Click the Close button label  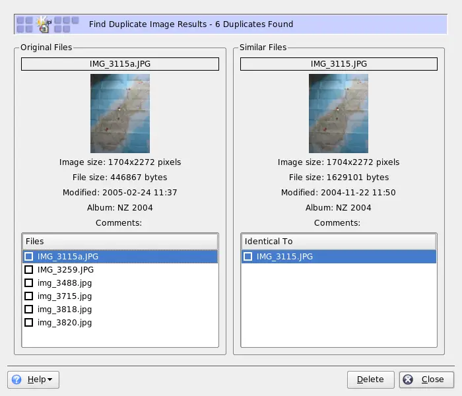point(432,379)
